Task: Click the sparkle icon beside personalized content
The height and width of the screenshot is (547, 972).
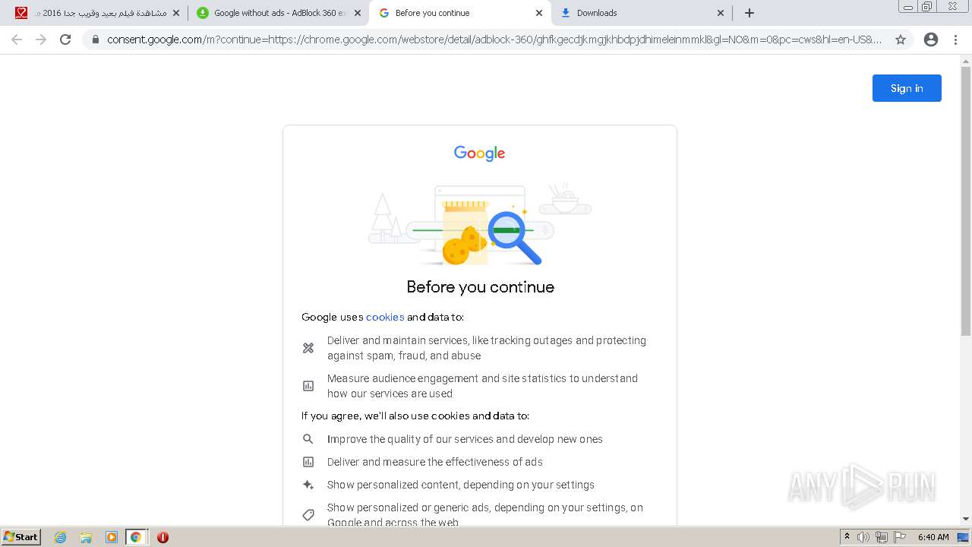Action: [x=308, y=485]
